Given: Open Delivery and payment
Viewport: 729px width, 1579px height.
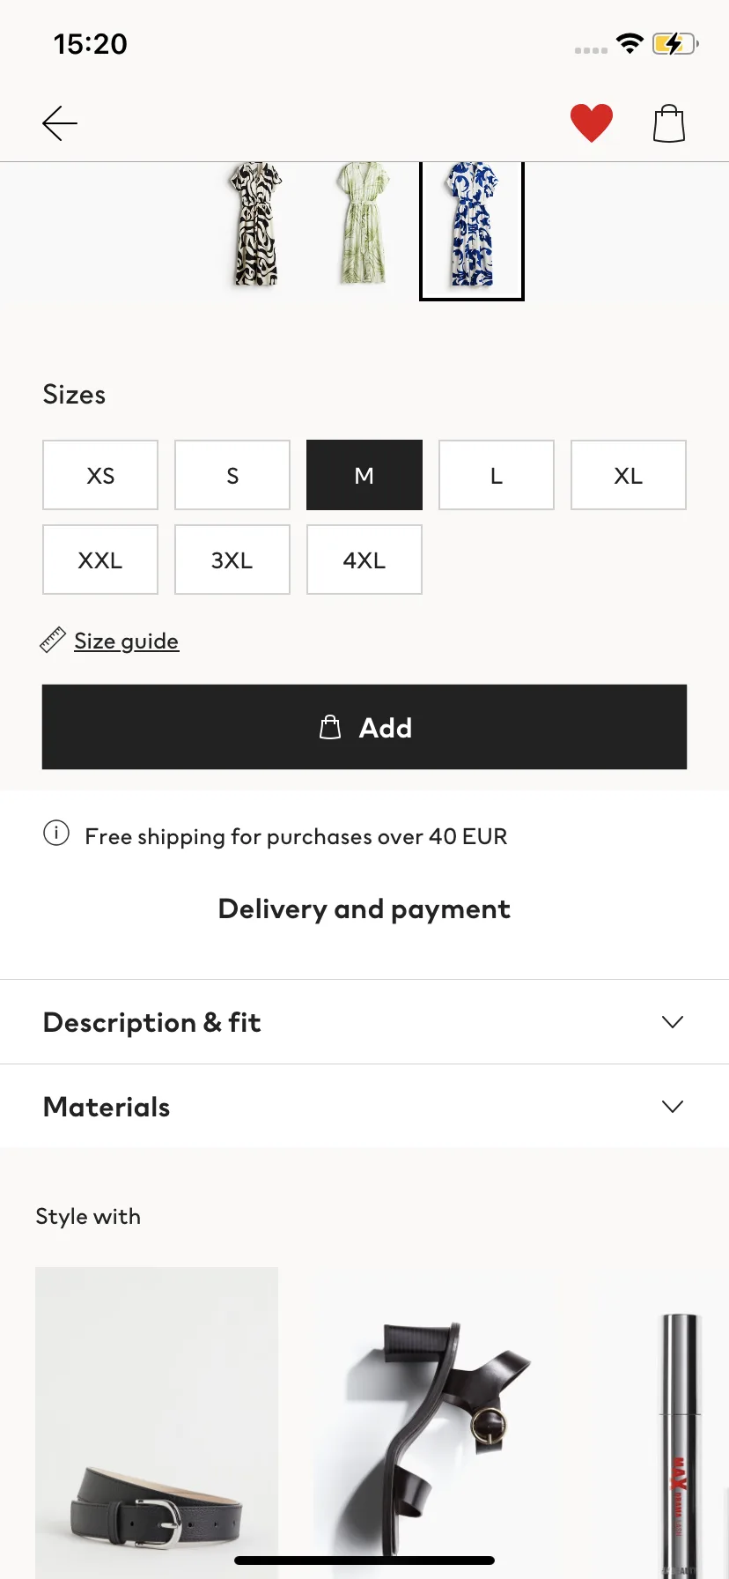Looking at the screenshot, I should click(x=364, y=908).
